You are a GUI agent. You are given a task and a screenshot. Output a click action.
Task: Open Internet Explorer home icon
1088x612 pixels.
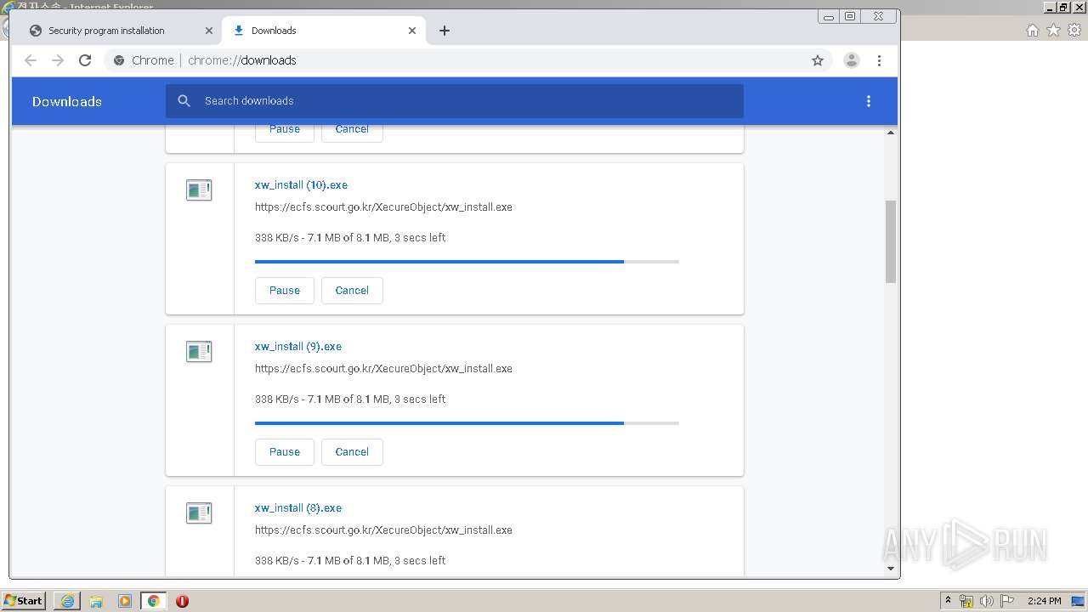[x=1032, y=31]
